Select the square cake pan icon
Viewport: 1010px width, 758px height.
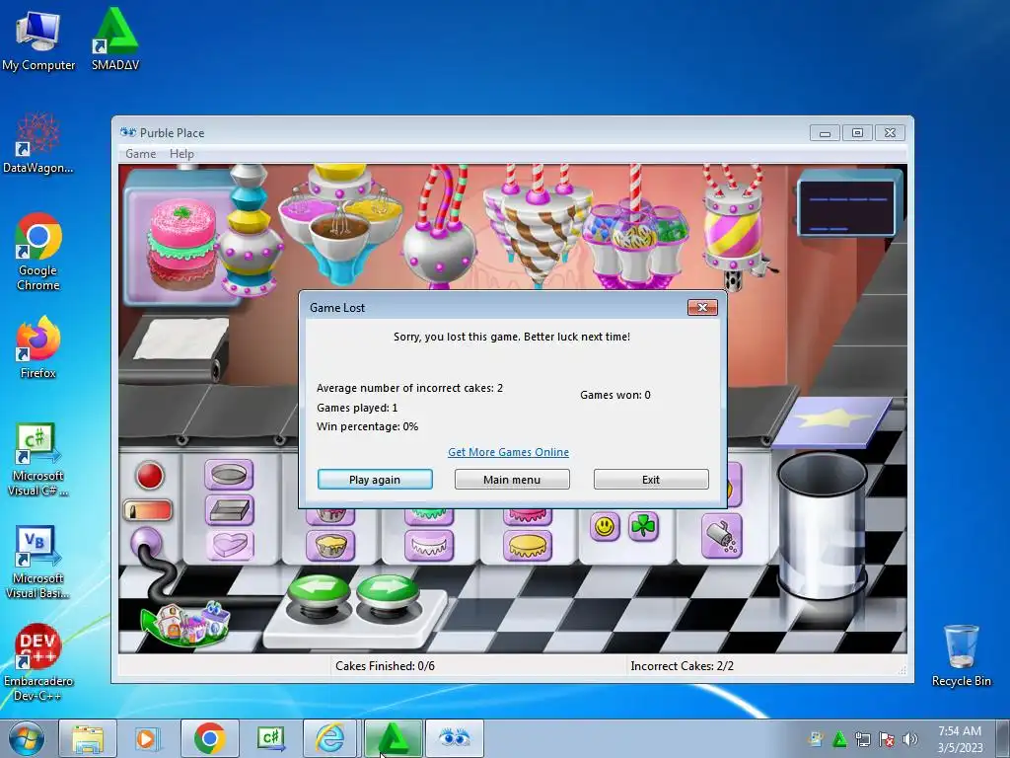click(229, 510)
